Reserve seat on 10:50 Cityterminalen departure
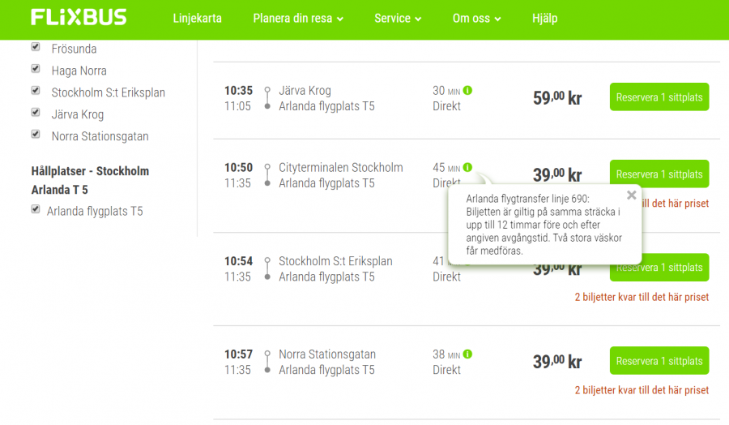The width and height of the screenshot is (729, 425). click(659, 174)
